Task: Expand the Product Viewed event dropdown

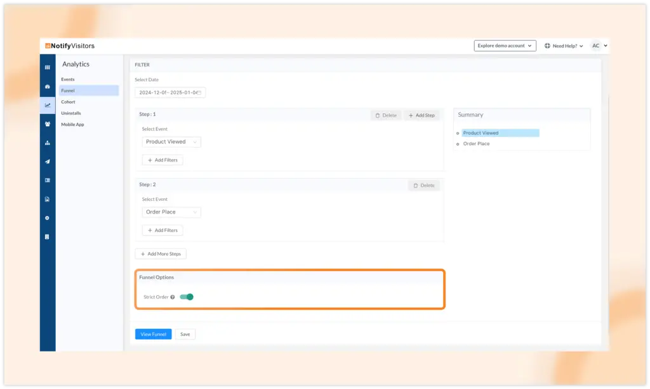Action: tap(171, 142)
